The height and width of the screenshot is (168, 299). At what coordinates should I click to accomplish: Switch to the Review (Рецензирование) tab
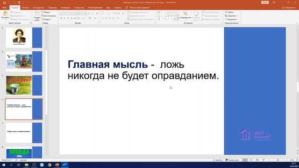pyautogui.click(x=95, y=7)
